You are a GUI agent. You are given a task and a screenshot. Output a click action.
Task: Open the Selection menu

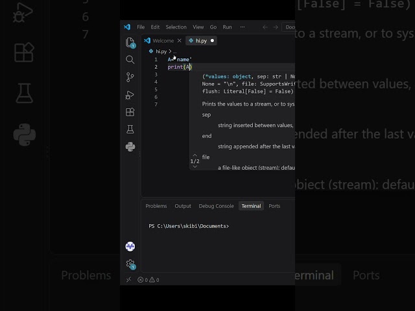point(176,27)
